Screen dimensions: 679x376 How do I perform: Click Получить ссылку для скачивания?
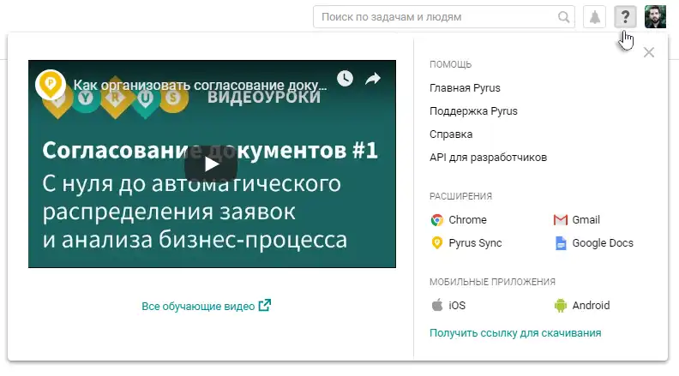point(515,333)
